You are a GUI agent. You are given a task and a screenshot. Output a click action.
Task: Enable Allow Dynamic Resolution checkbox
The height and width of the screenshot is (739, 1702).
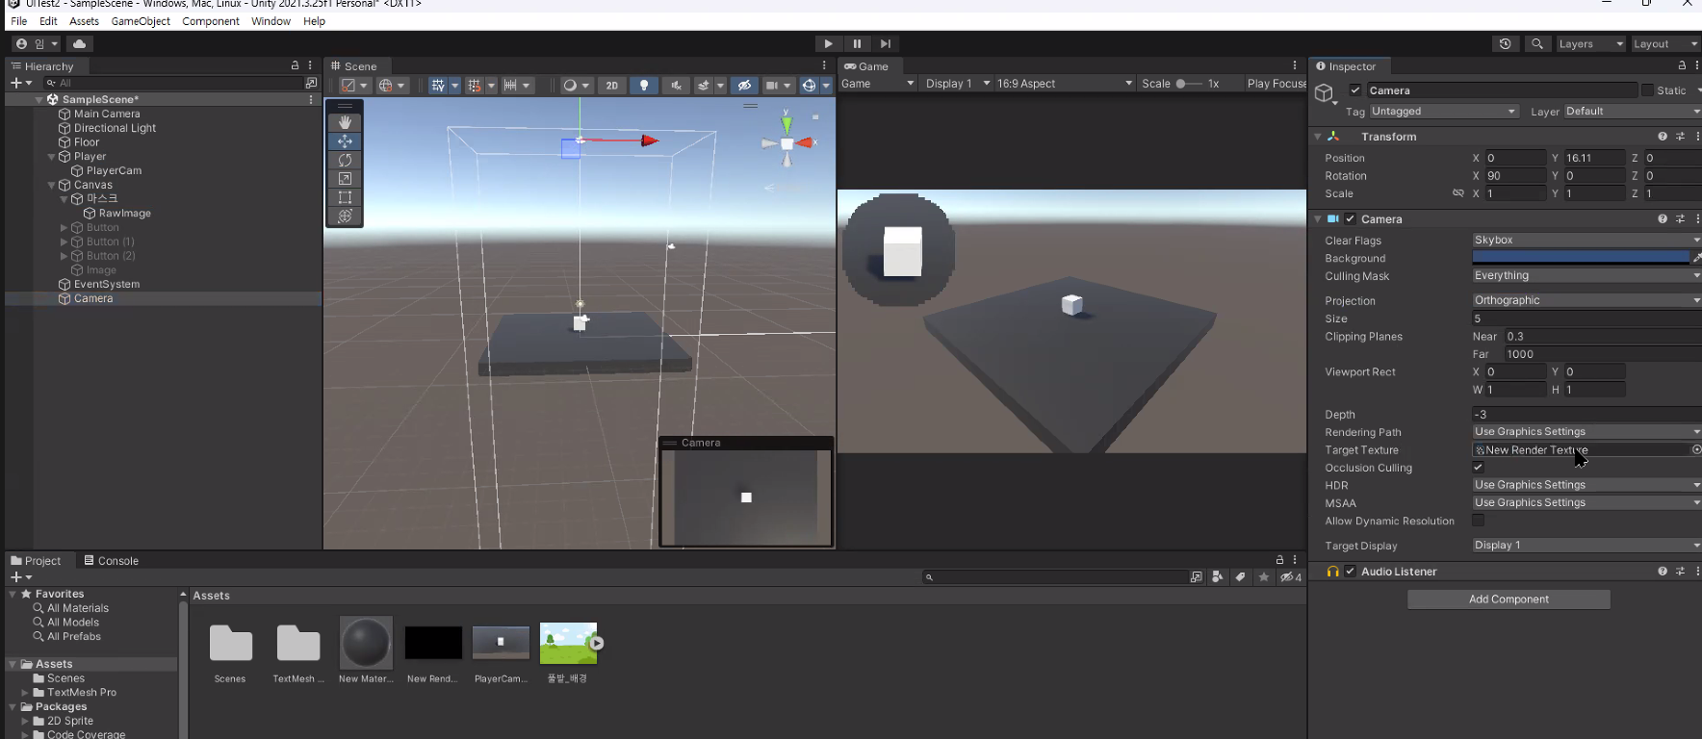(x=1478, y=521)
